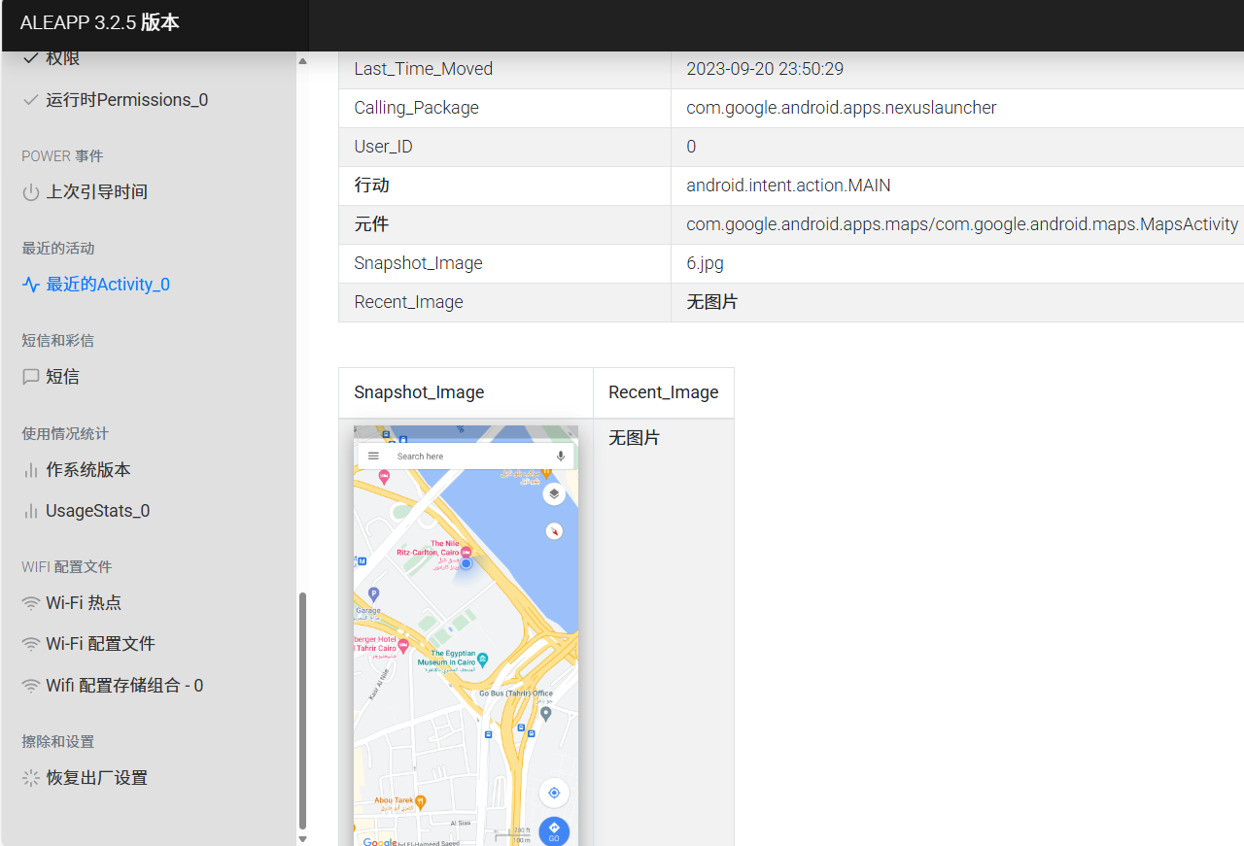The height and width of the screenshot is (846, 1244).
Task: Select the timestamp 2023-09-20 23:50:29
Action: coord(765,69)
